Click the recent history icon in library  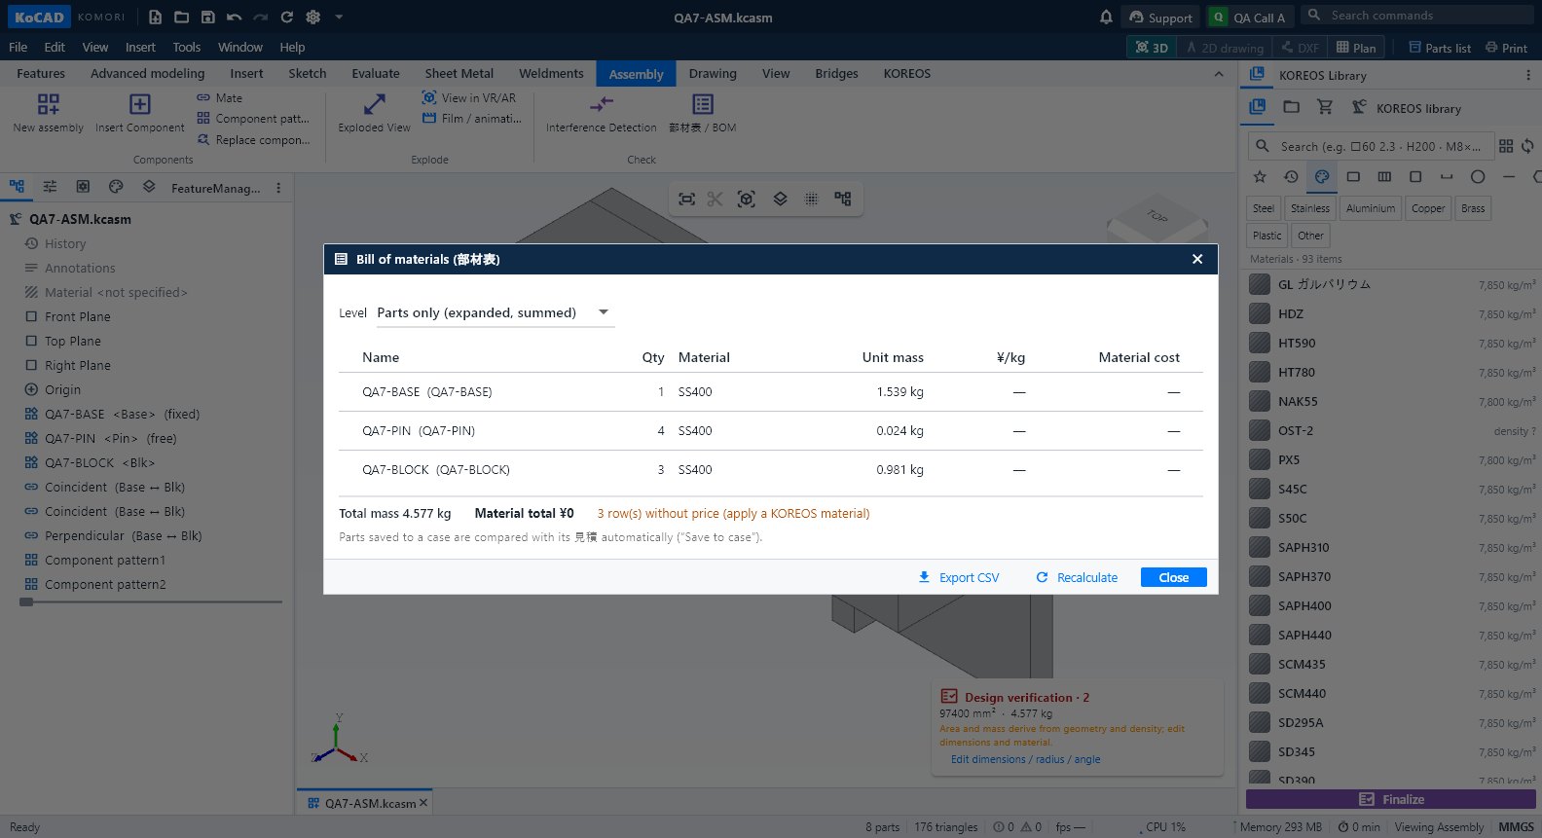tap(1291, 176)
